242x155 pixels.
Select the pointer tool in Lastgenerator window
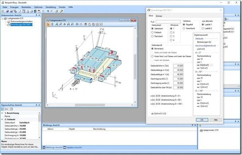pos(48,24)
